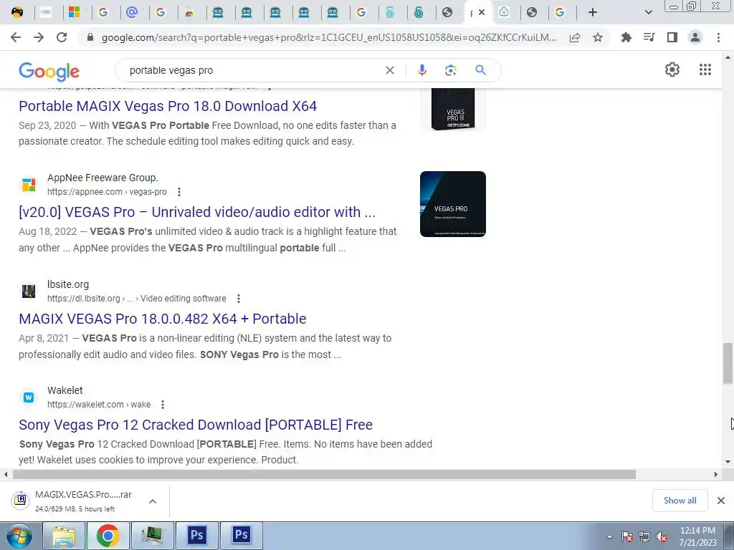
Task: Open the monitor app taskbar icon
Action: (x=152, y=536)
